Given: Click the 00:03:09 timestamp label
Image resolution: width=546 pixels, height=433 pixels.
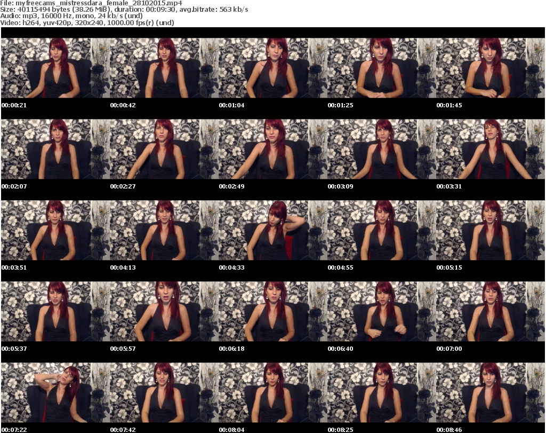Looking at the screenshot, I should [340, 186].
